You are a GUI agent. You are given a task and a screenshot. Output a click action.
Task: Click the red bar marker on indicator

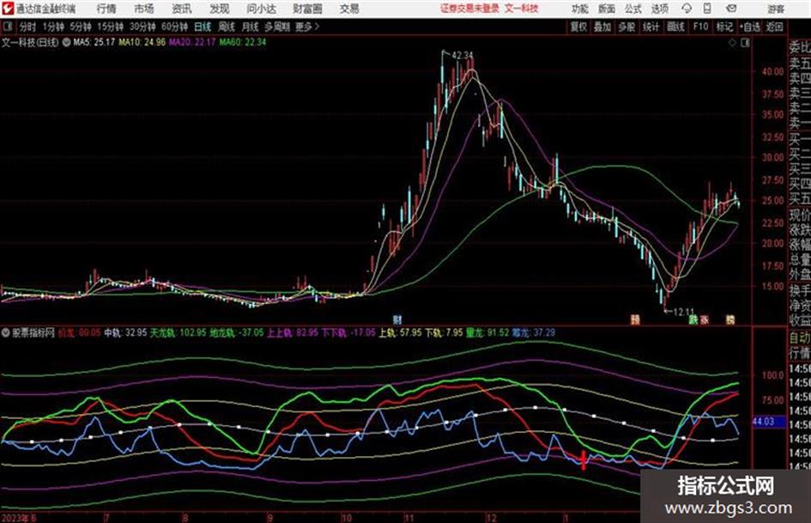(584, 459)
